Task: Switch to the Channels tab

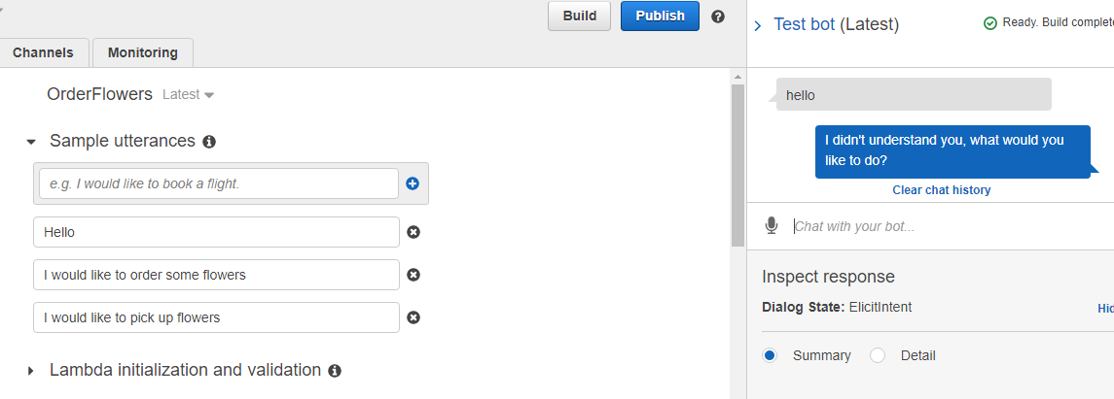Action: pos(43,53)
